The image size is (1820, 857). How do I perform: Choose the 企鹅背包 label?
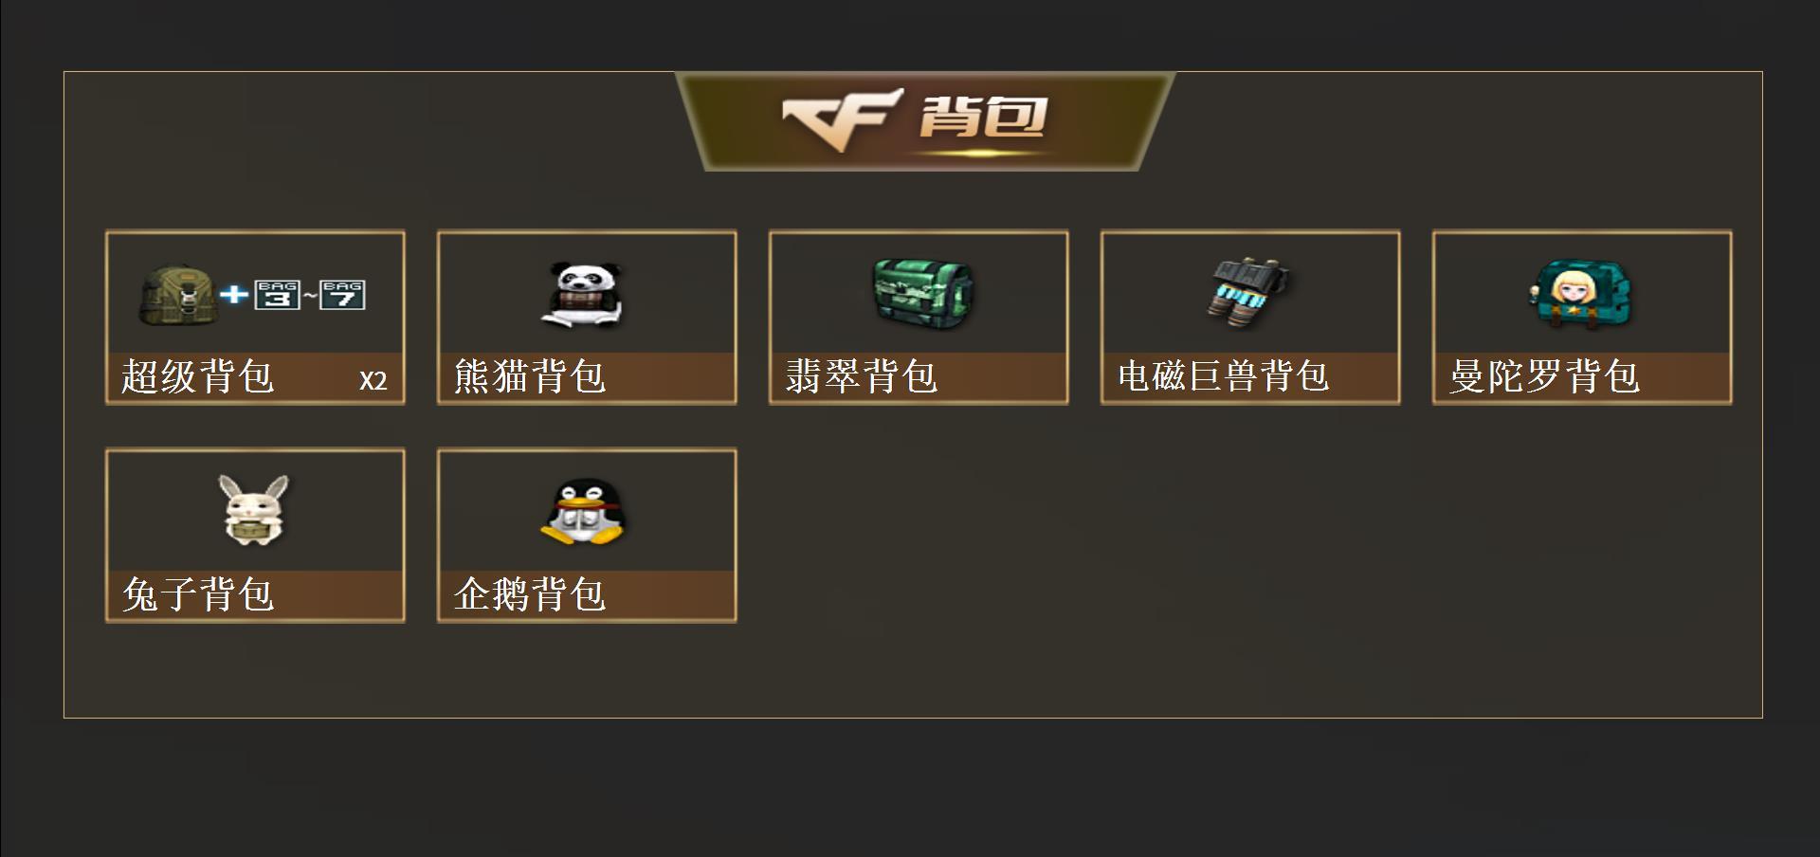530,595
